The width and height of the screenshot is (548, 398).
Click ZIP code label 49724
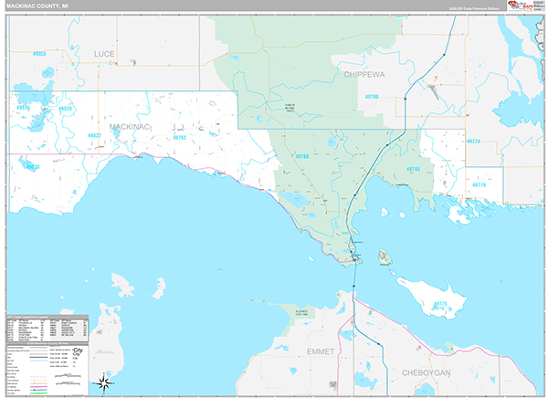pyautogui.click(x=473, y=141)
